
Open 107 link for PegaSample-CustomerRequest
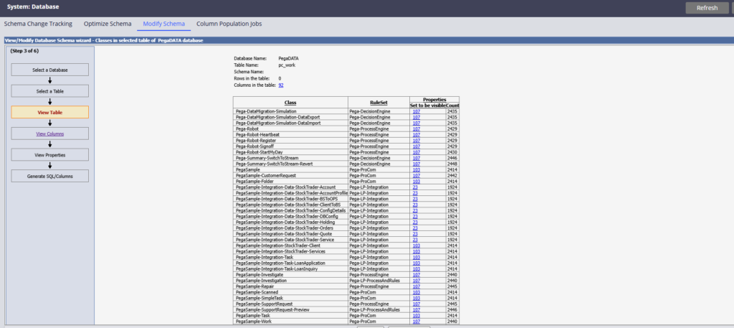416,175
